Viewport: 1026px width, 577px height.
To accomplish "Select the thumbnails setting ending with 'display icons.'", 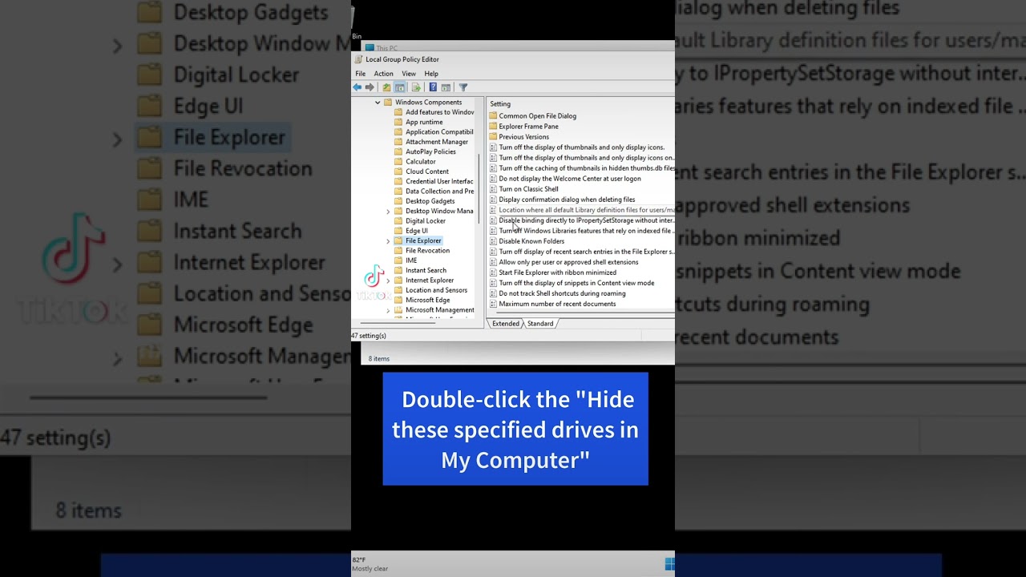I will [x=577, y=147].
